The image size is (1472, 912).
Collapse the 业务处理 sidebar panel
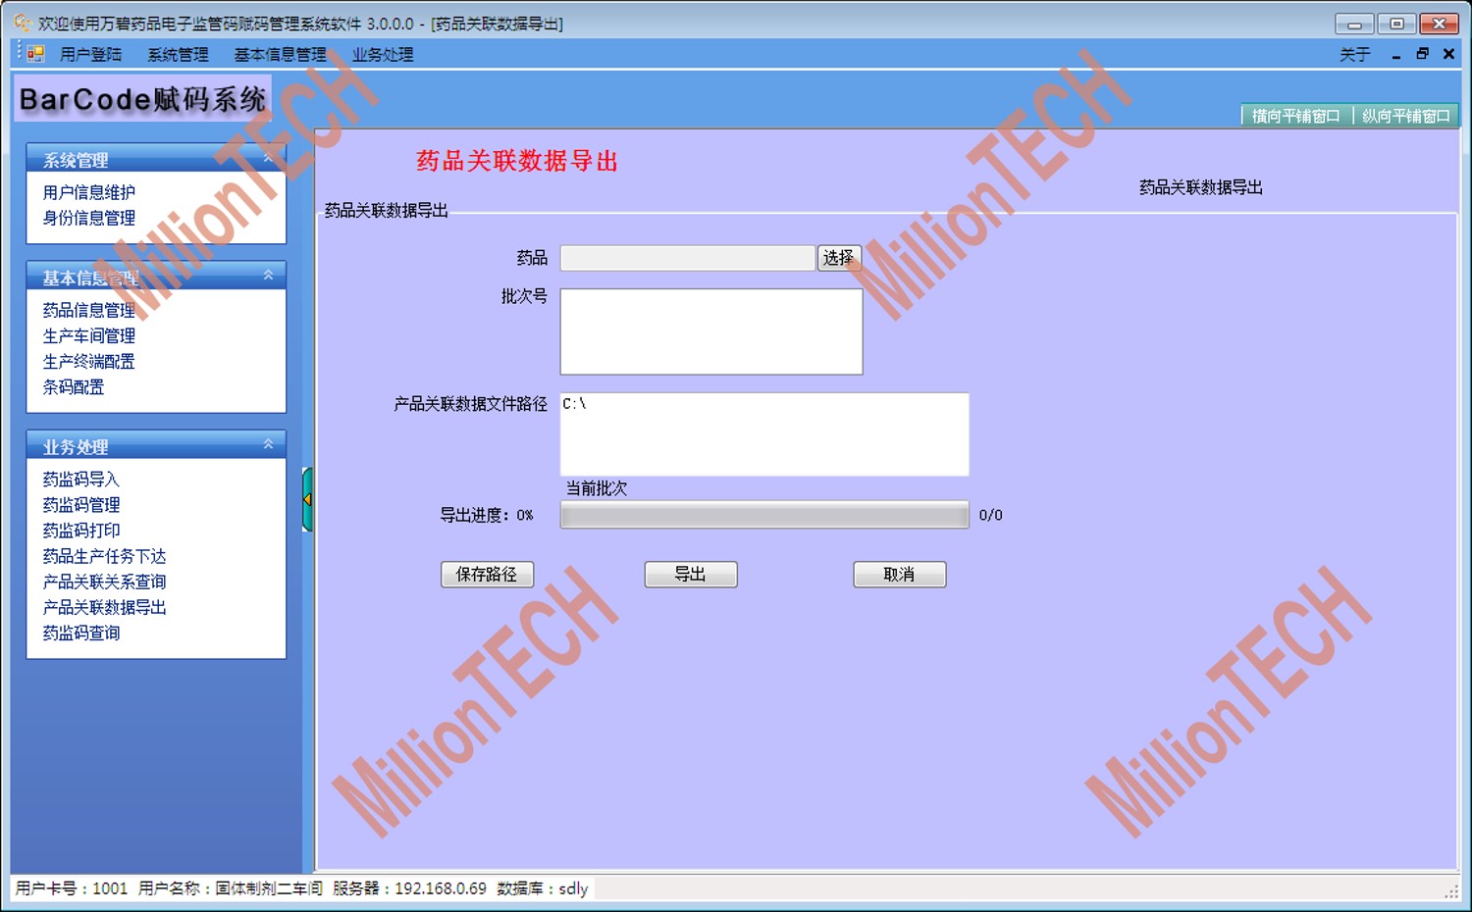click(x=268, y=444)
